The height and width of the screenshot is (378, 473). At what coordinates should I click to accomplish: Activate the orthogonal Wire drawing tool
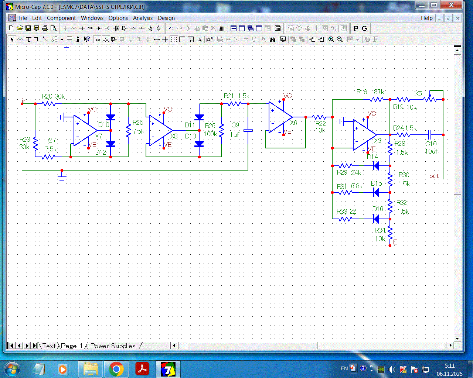pyautogui.click(x=37, y=39)
